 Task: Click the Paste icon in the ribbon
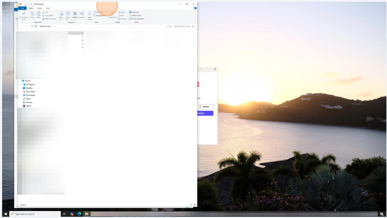[38, 14]
